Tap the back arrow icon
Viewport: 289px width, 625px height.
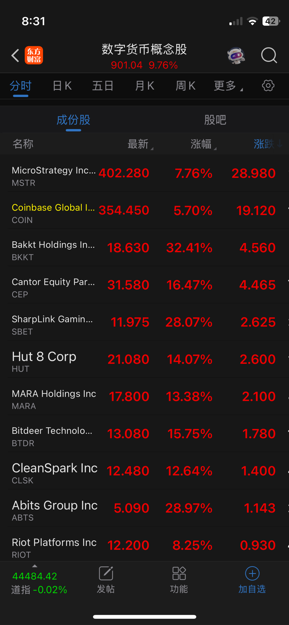point(15,56)
